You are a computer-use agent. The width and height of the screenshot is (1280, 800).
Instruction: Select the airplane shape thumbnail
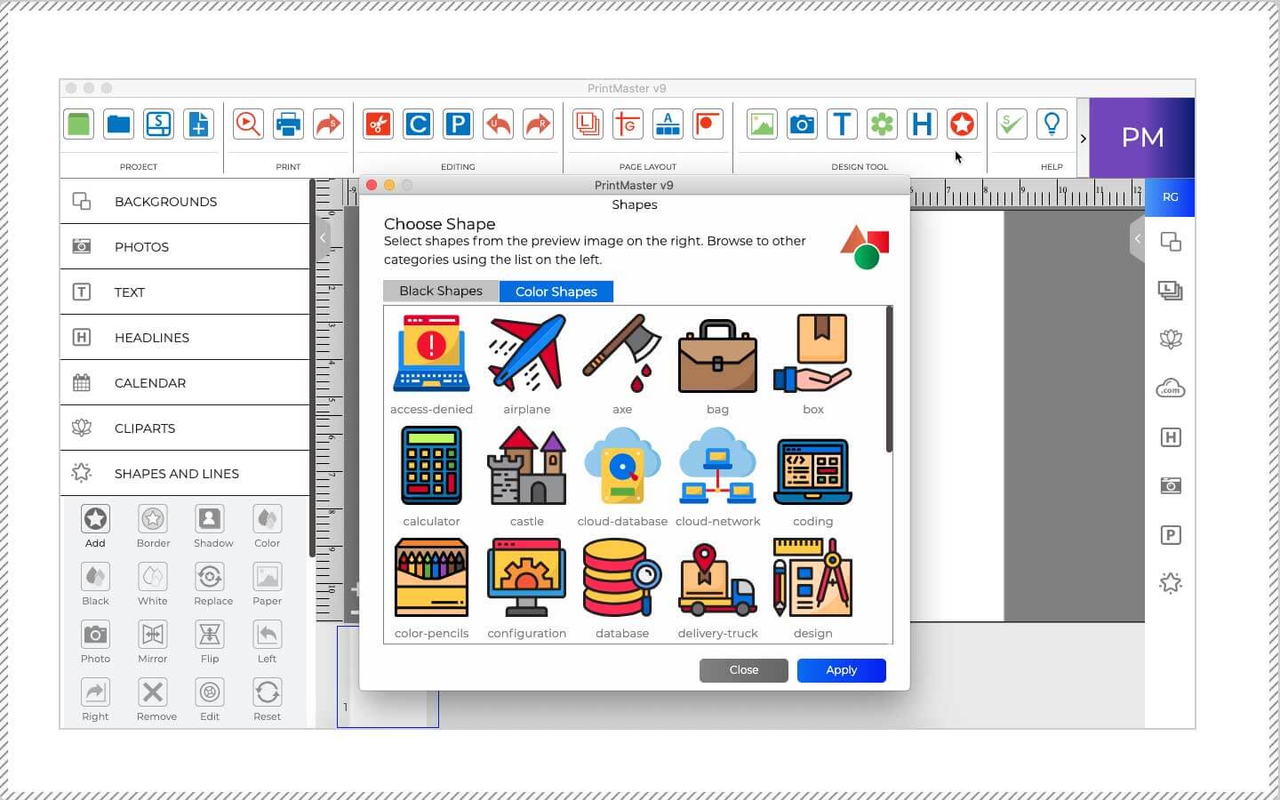527,354
